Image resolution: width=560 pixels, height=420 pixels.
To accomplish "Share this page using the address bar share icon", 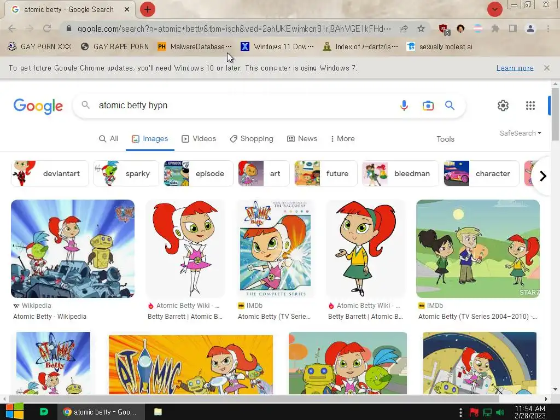I will click(404, 28).
